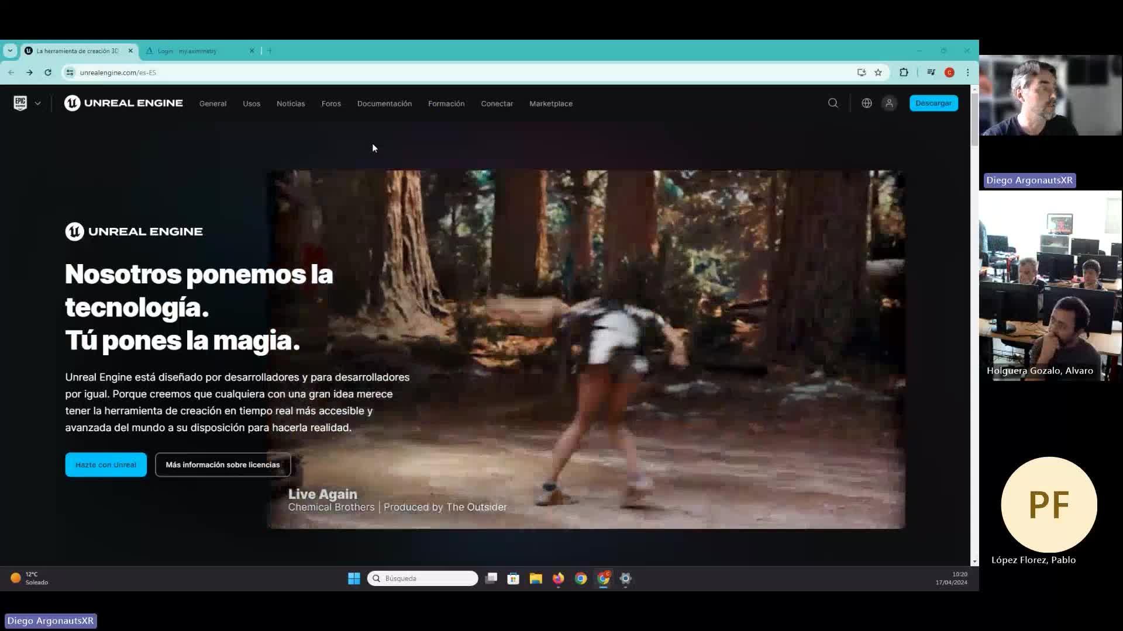Select the Marketplace menu item

coord(550,103)
